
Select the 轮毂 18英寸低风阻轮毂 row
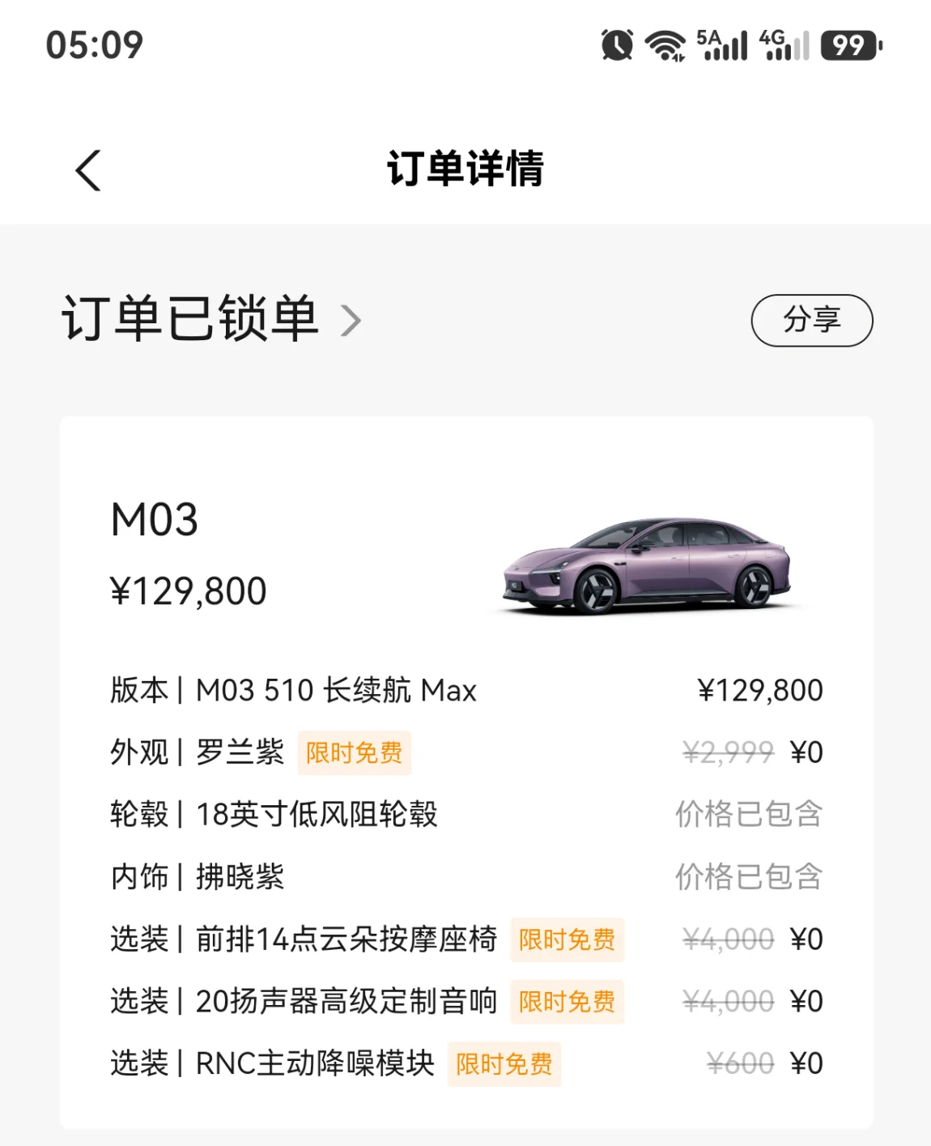tap(466, 814)
